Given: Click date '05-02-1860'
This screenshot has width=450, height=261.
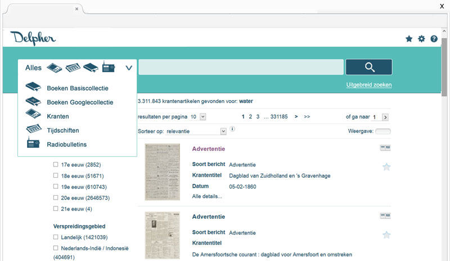Looking at the screenshot, I should 242,187.
